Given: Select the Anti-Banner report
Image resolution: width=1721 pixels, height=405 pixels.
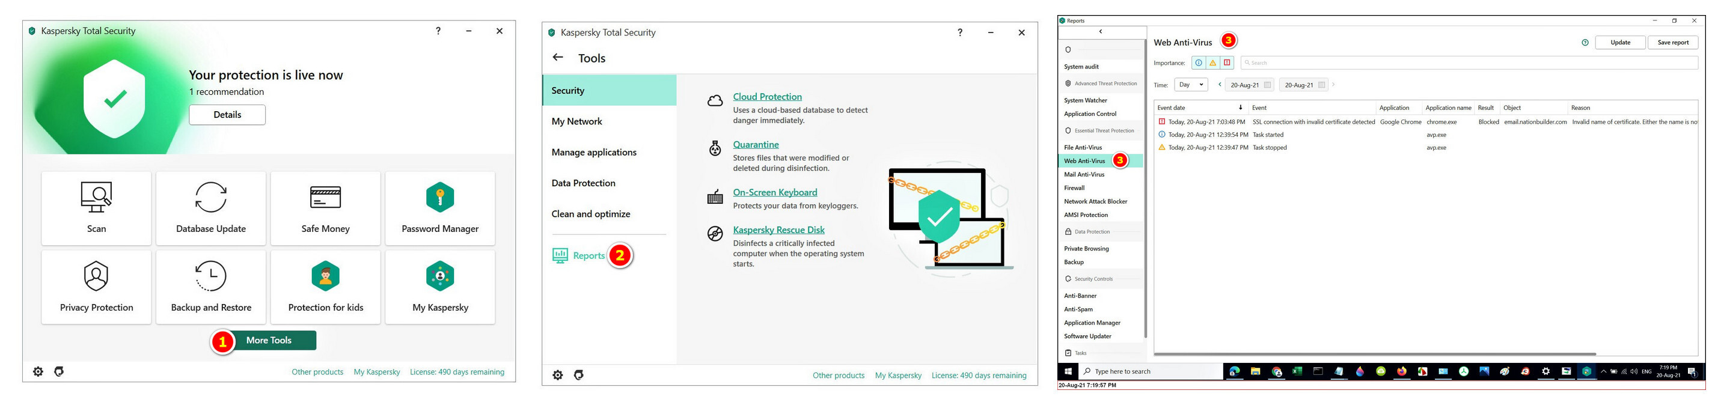Looking at the screenshot, I should point(1080,296).
